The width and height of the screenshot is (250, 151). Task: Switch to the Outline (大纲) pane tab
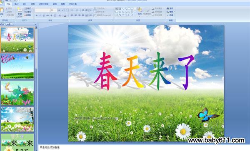tap(8, 25)
